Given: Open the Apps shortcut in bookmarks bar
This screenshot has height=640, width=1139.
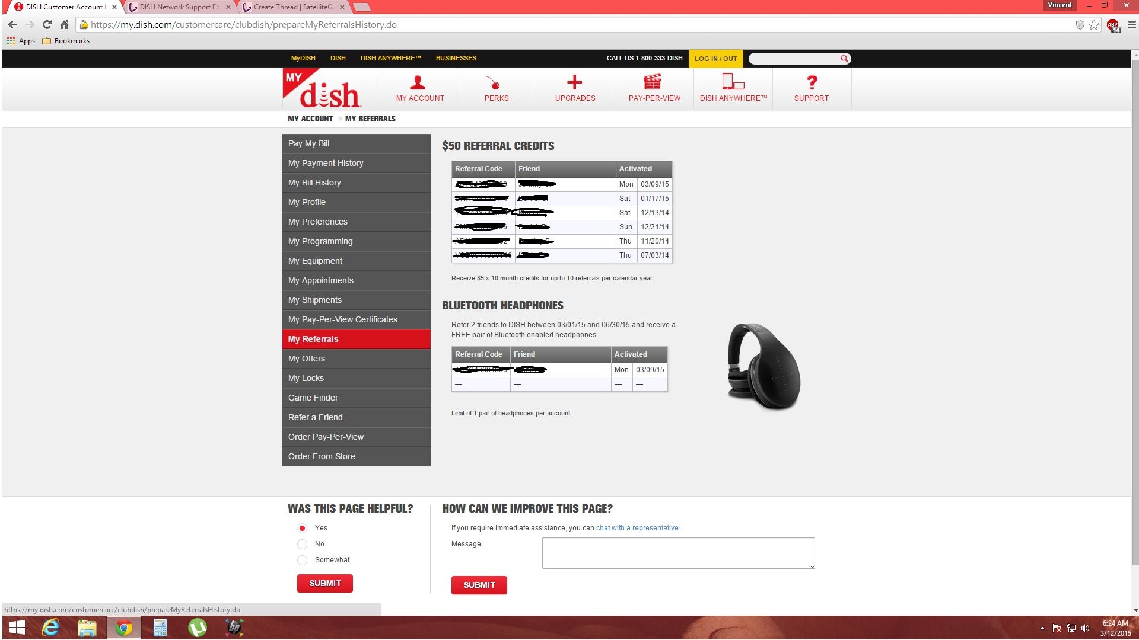Looking at the screenshot, I should 21,41.
